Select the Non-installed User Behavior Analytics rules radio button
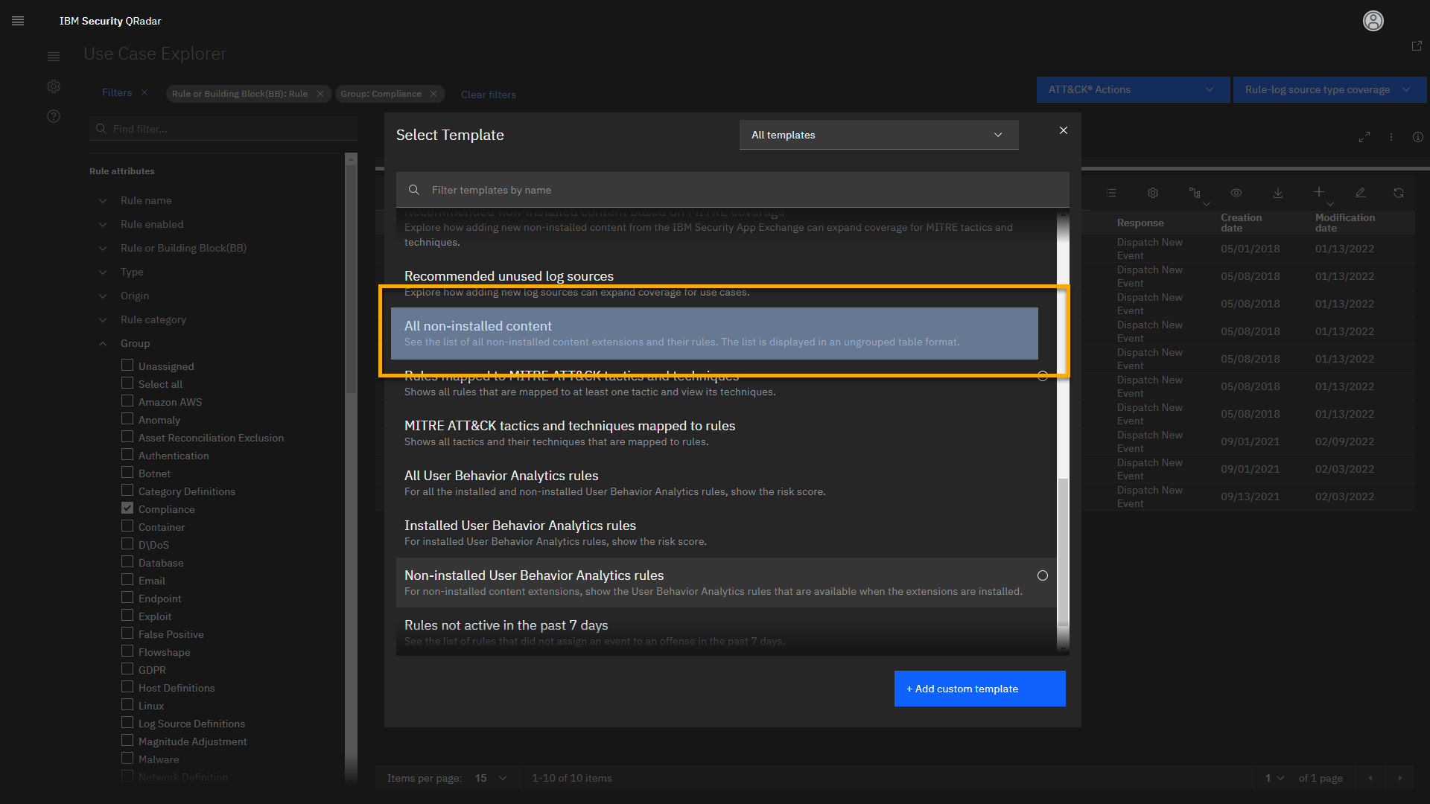1430x804 pixels. click(x=1042, y=575)
